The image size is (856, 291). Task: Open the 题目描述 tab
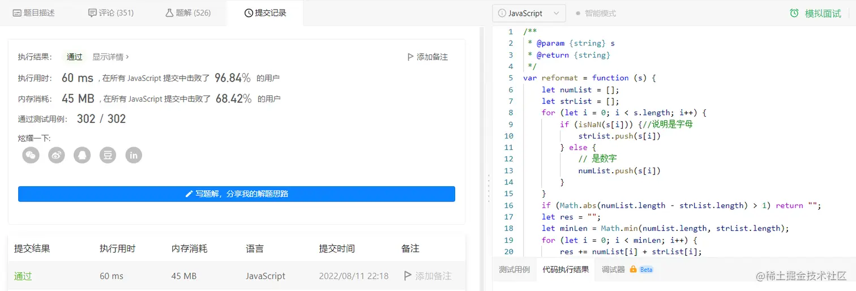coord(33,12)
